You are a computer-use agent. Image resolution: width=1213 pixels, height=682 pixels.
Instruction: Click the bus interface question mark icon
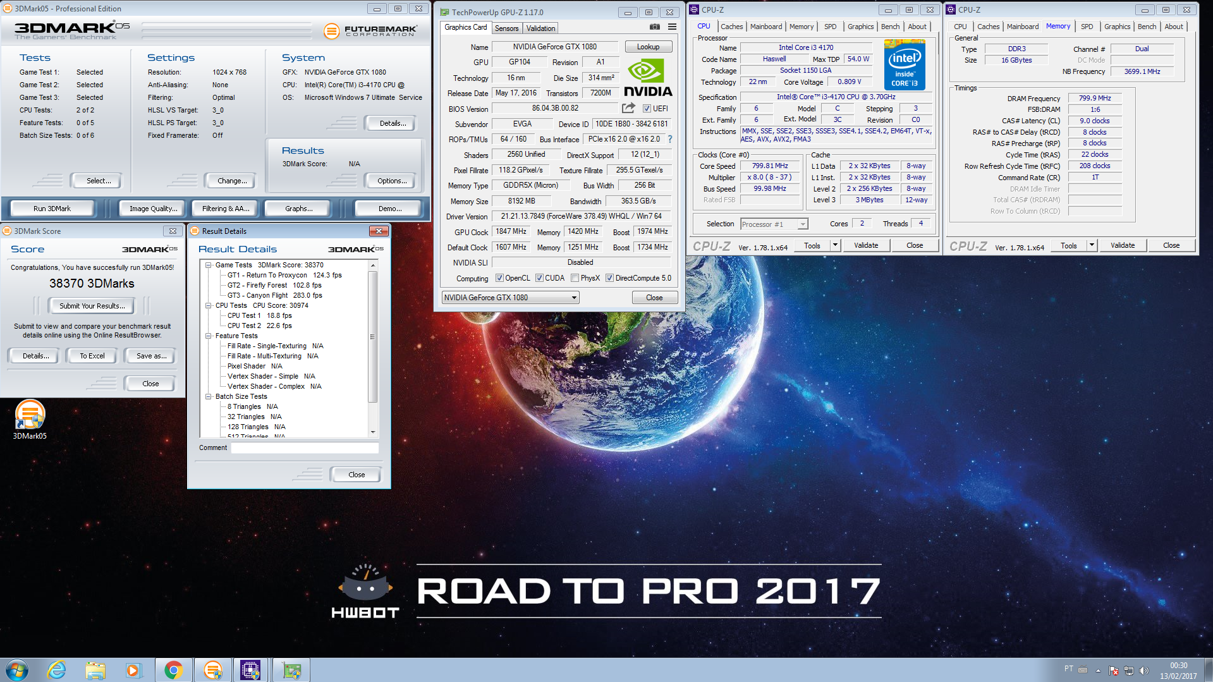[x=670, y=139]
